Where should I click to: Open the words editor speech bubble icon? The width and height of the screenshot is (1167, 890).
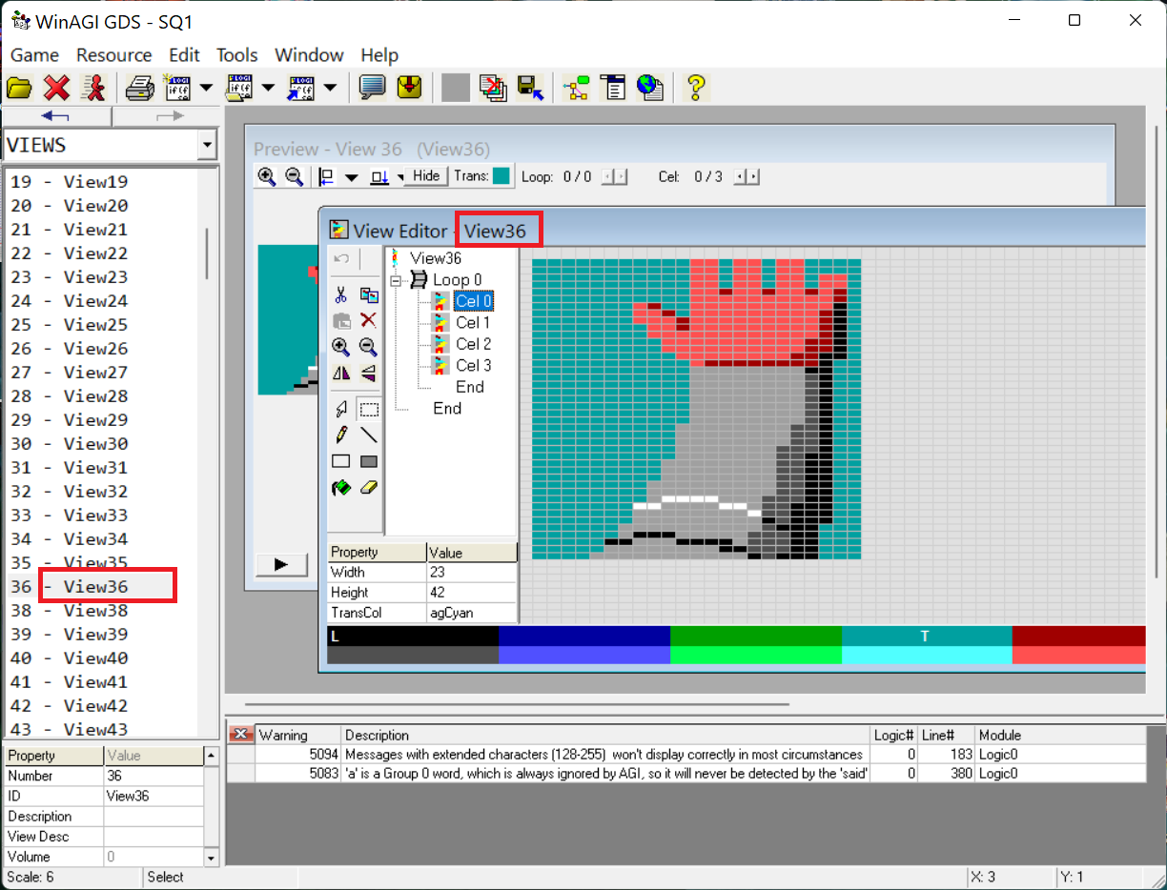[x=372, y=89]
